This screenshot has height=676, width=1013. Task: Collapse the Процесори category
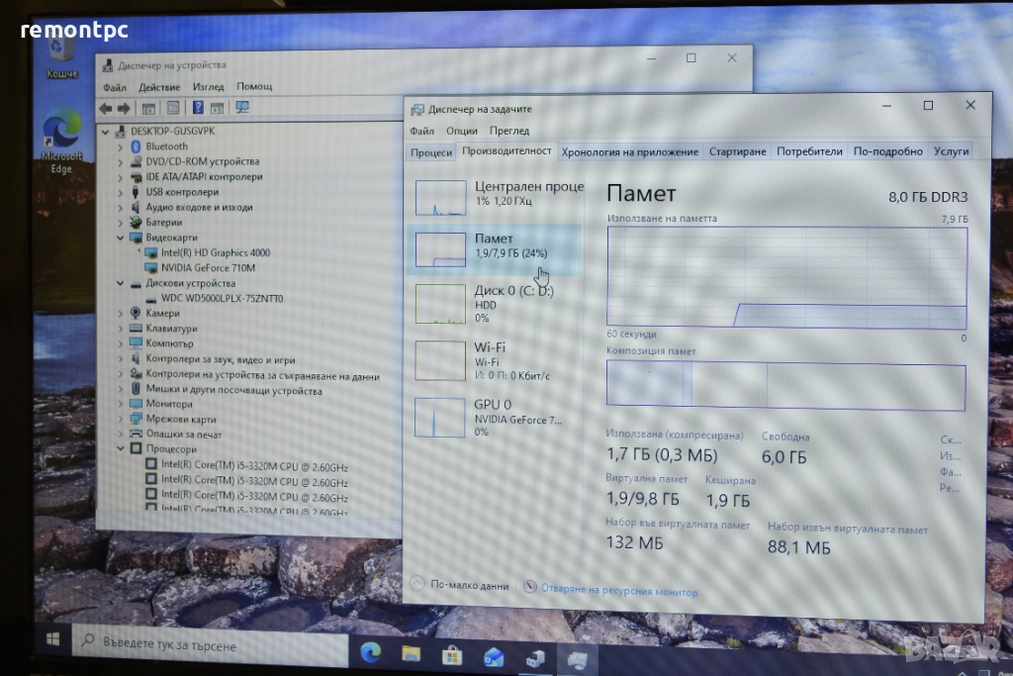point(121,449)
